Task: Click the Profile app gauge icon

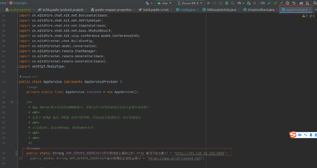Action: coord(239,3)
